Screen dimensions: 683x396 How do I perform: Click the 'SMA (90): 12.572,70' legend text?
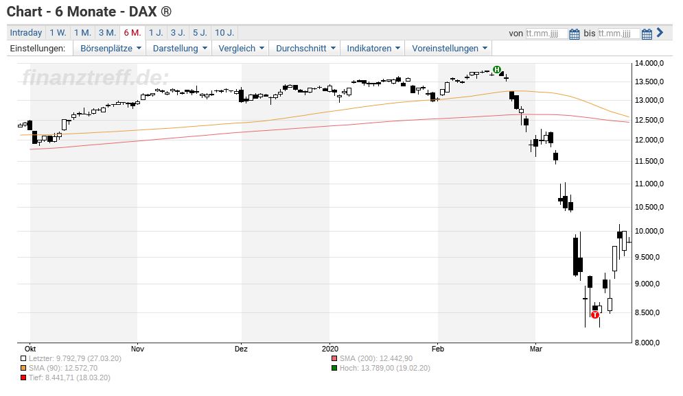[x=63, y=368]
